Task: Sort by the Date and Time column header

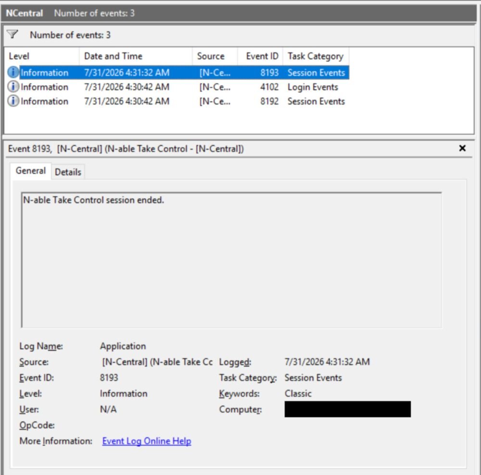Action: 136,56
